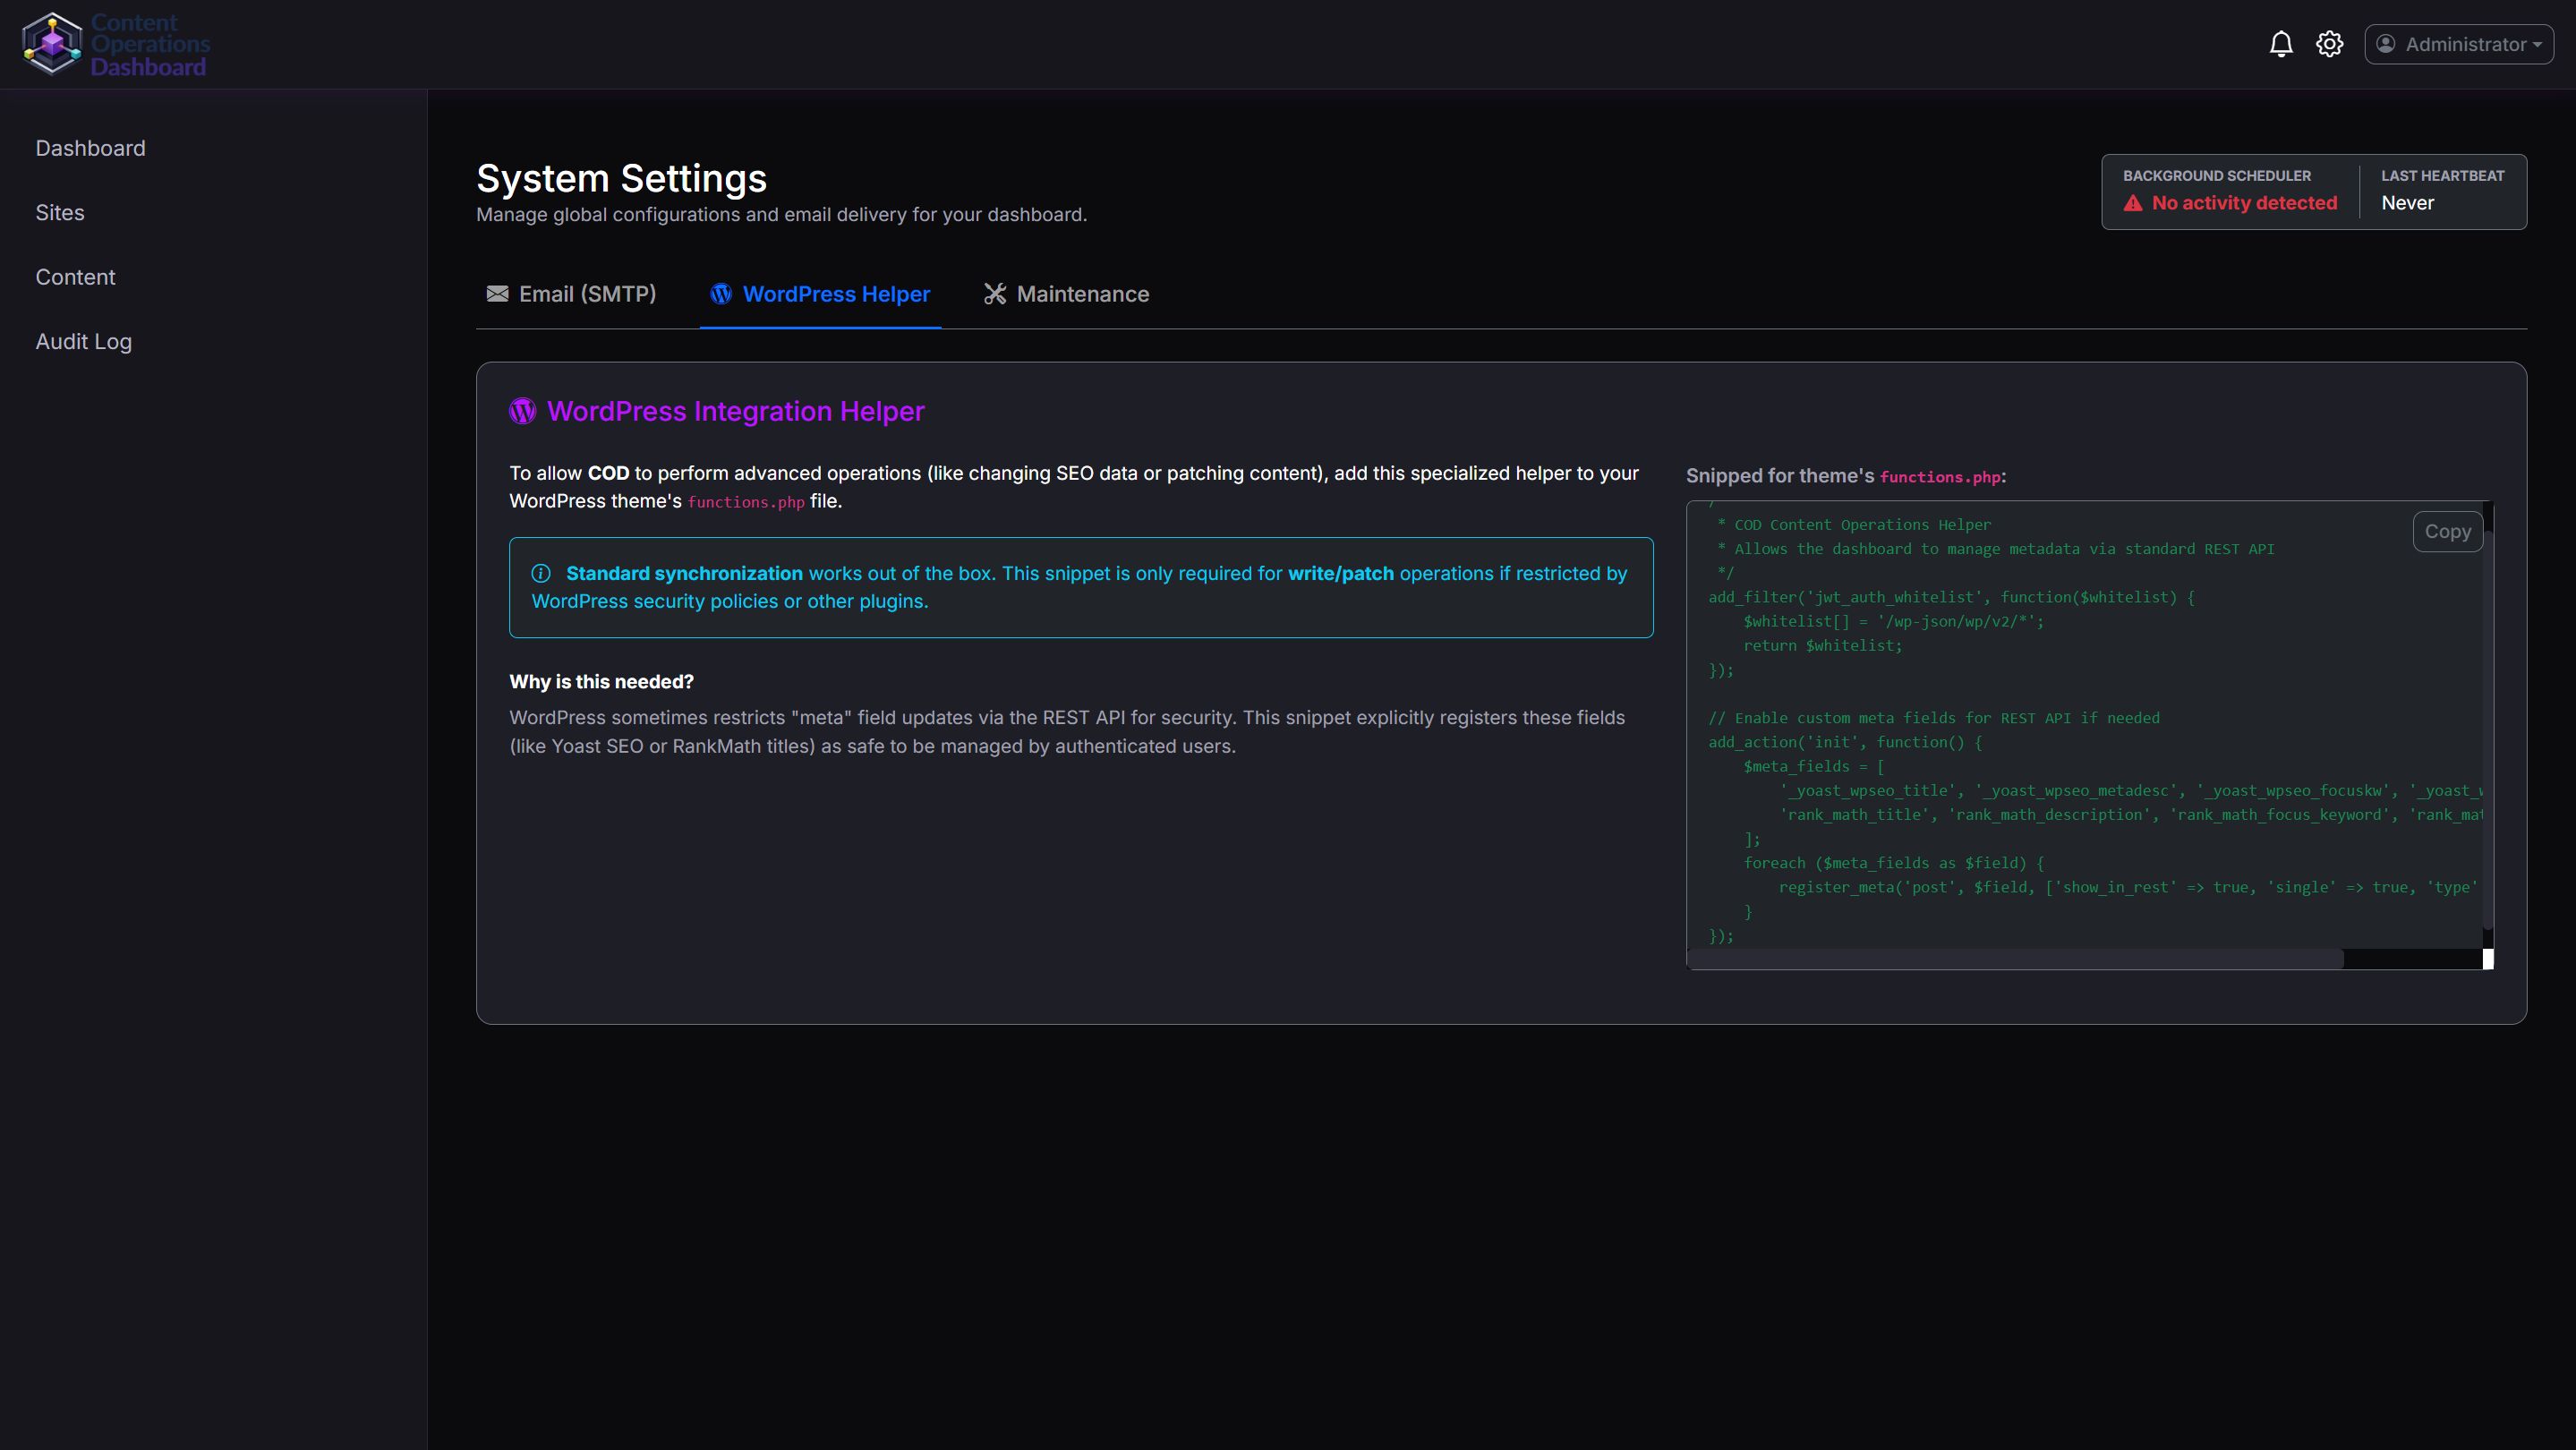The image size is (2576, 1450).
Task: Click user avatar icon beside Administrator
Action: click(2386, 44)
